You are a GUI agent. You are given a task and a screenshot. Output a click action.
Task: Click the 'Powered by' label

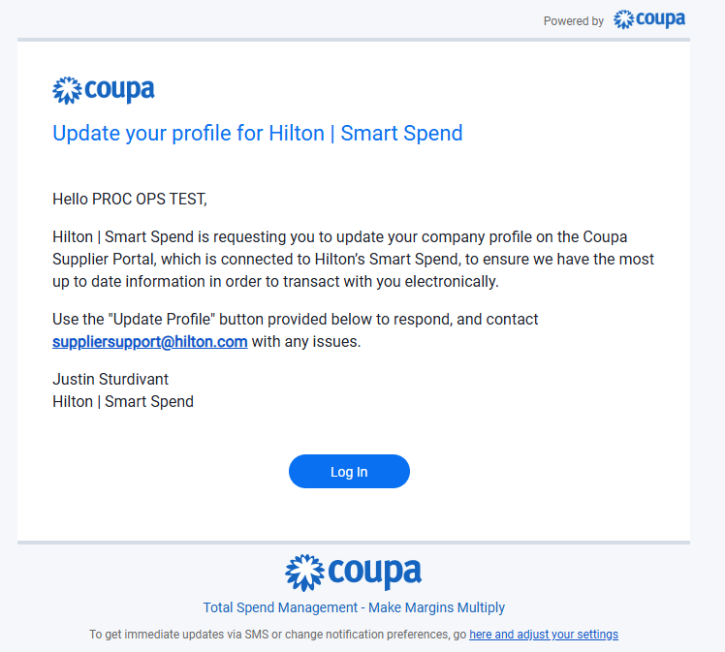point(574,21)
